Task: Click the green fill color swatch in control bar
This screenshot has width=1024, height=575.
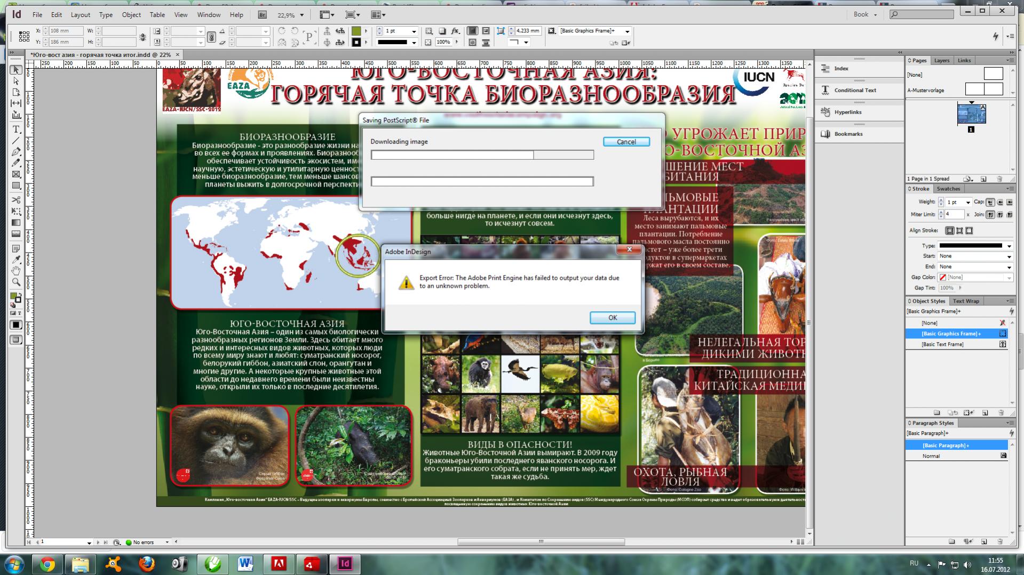Action: (356, 31)
